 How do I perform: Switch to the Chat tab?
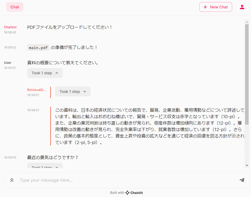tap(15, 7)
